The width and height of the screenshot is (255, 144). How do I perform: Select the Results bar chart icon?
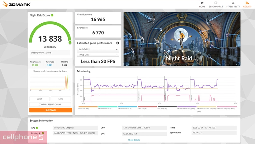click(247, 3)
